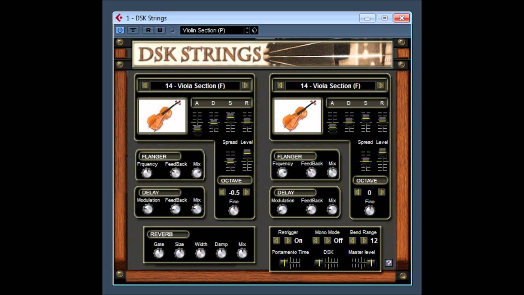Adjust left layer Decay slider

point(214,122)
